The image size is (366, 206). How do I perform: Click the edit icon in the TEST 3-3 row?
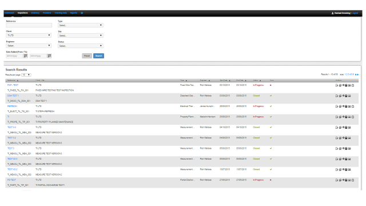(x=337, y=127)
